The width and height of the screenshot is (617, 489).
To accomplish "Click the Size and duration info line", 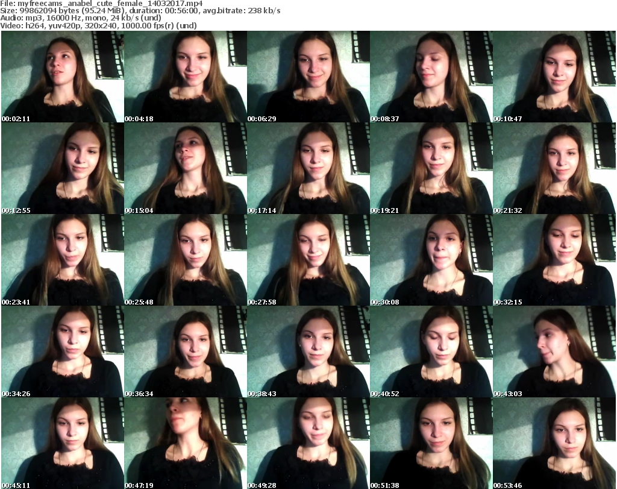I will coord(140,11).
